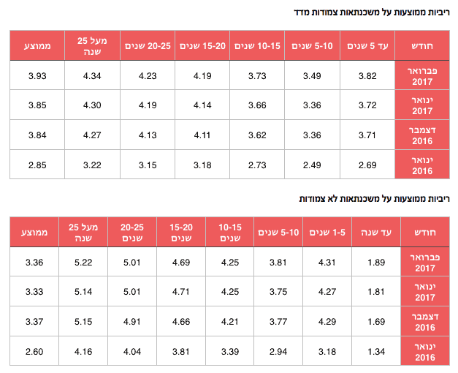
Task: Select the cell with value 4.91
Action: [132, 320]
